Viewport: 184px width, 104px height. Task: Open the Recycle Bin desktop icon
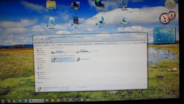(x=124, y=5)
